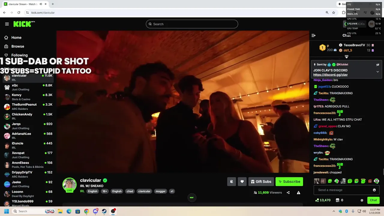Open AnonEbess channel

point(28,165)
